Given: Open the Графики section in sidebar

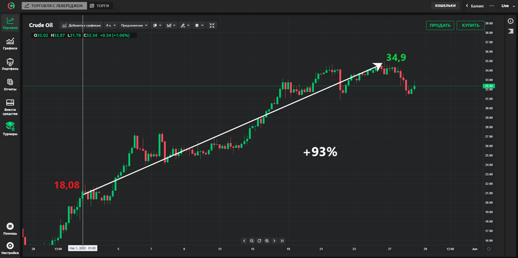Looking at the screenshot, I should (x=10, y=44).
